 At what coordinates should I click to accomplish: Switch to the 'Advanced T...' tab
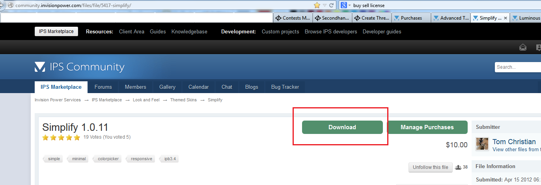click(450, 18)
